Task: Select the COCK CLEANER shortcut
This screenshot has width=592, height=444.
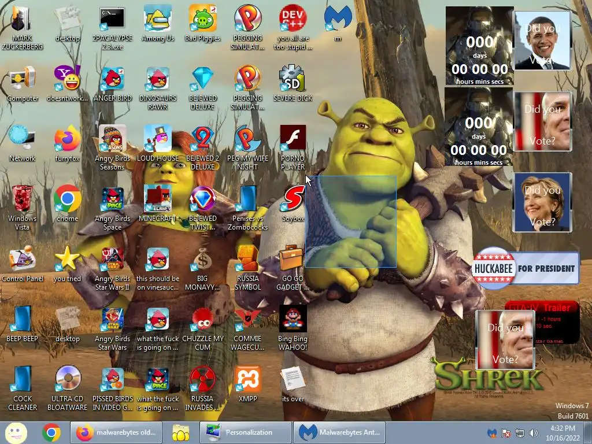Action: pyautogui.click(x=23, y=388)
